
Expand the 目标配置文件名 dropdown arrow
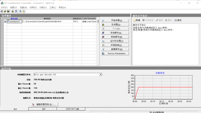point(100,74)
